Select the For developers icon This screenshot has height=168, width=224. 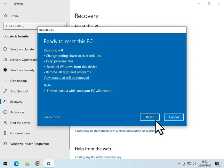(5, 133)
